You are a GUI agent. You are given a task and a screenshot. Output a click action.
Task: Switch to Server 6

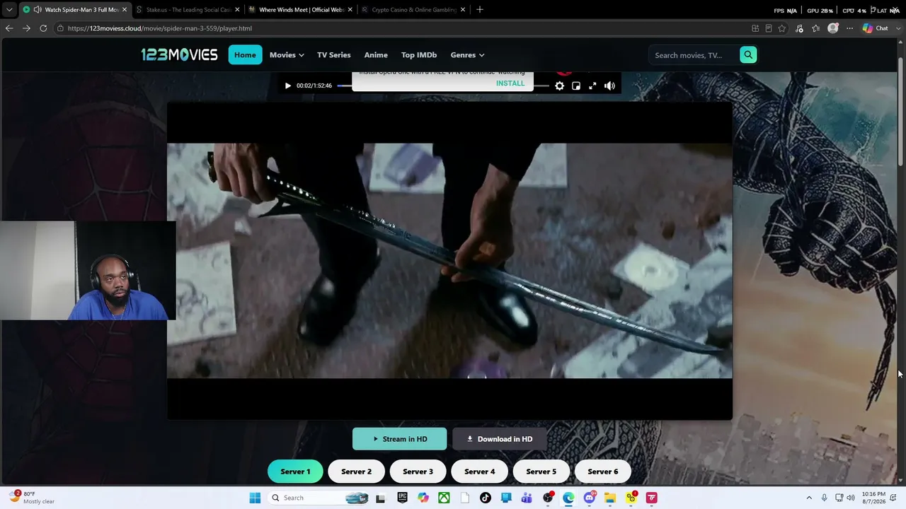(602, 472)
